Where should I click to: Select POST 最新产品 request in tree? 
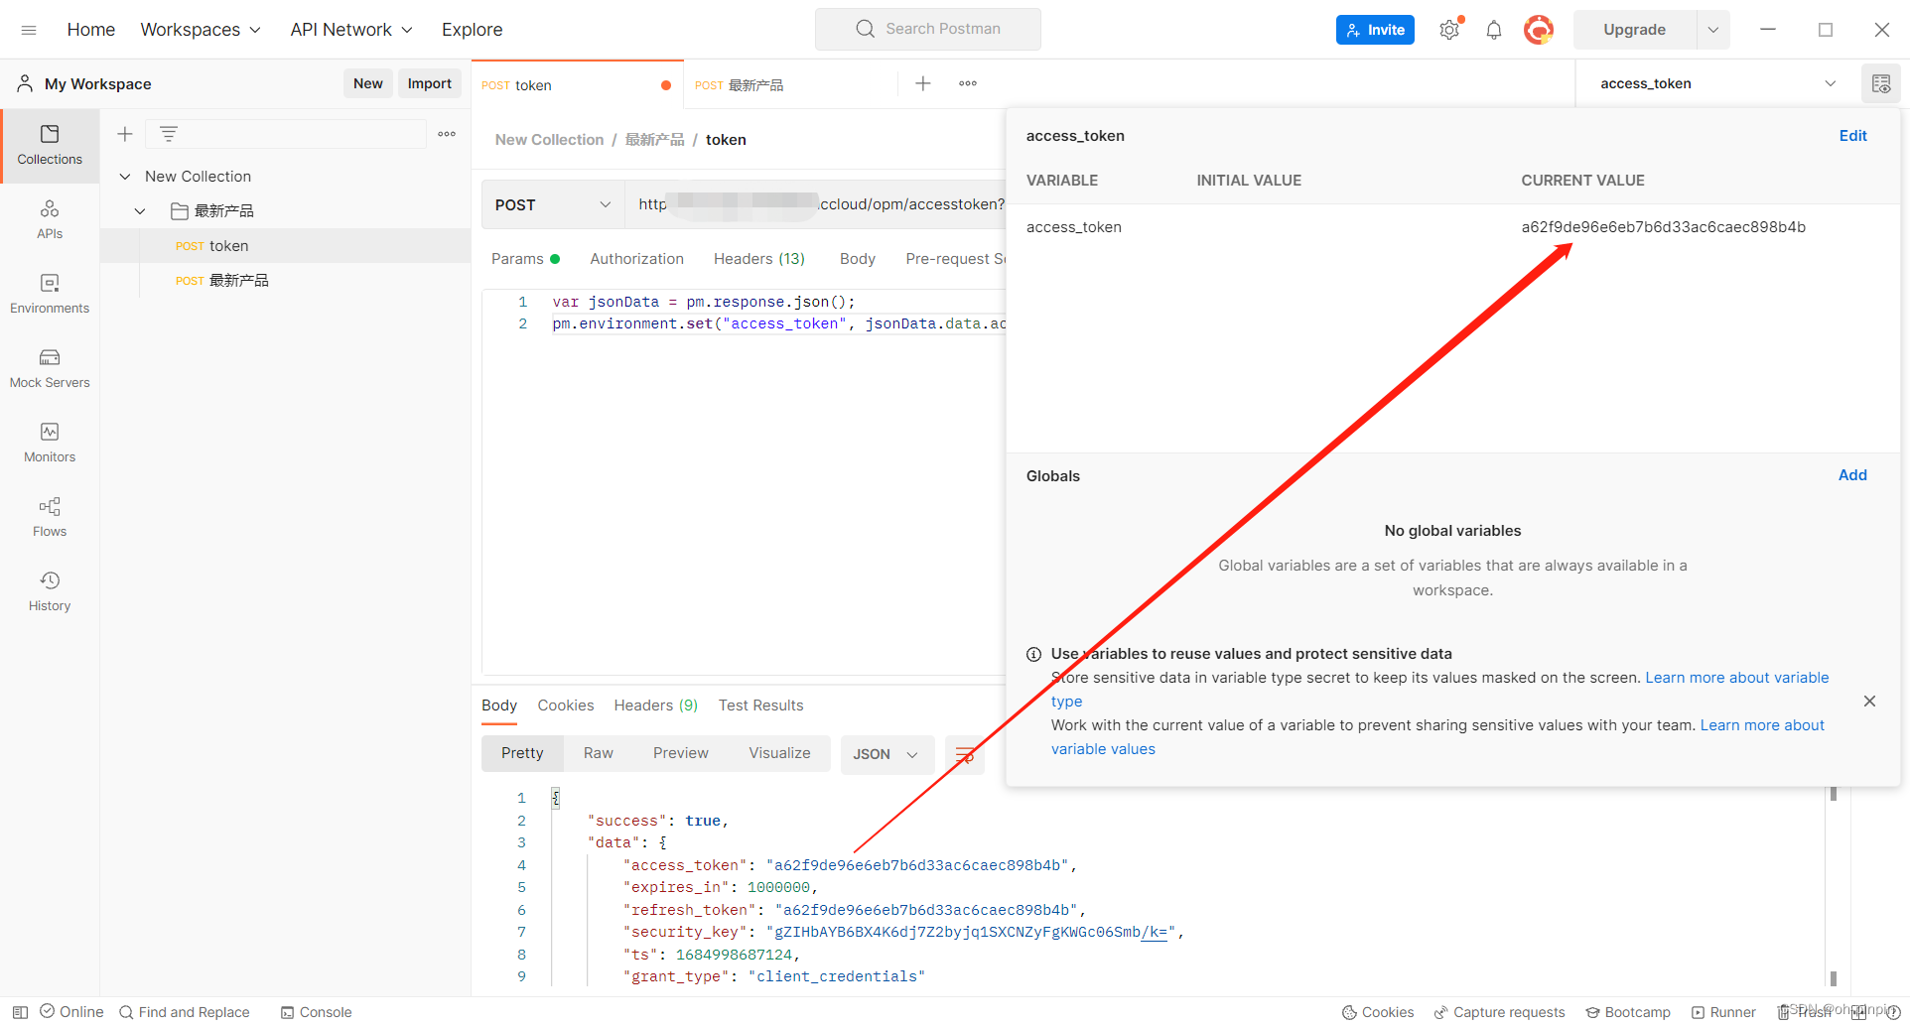(x=286, y=281)
